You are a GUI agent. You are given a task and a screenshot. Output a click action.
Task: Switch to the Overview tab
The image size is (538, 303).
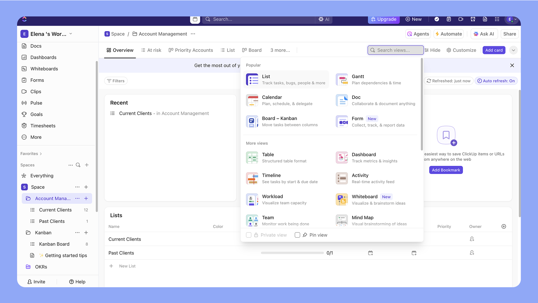click(x=120, y=50)
